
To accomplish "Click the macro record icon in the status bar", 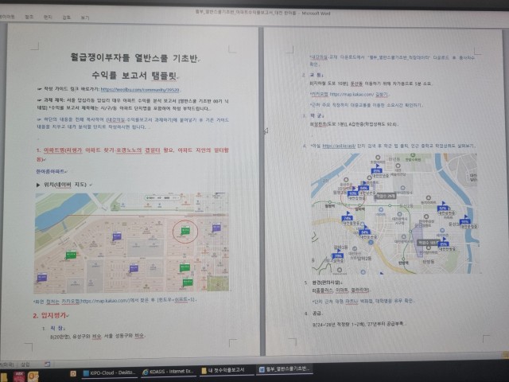I will coord(48,364).
